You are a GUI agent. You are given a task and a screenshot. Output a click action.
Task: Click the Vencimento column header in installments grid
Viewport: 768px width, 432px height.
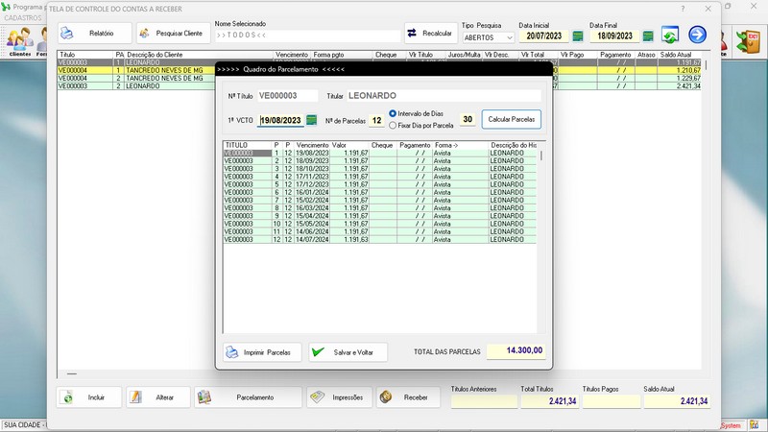click(x=312, y=145)
